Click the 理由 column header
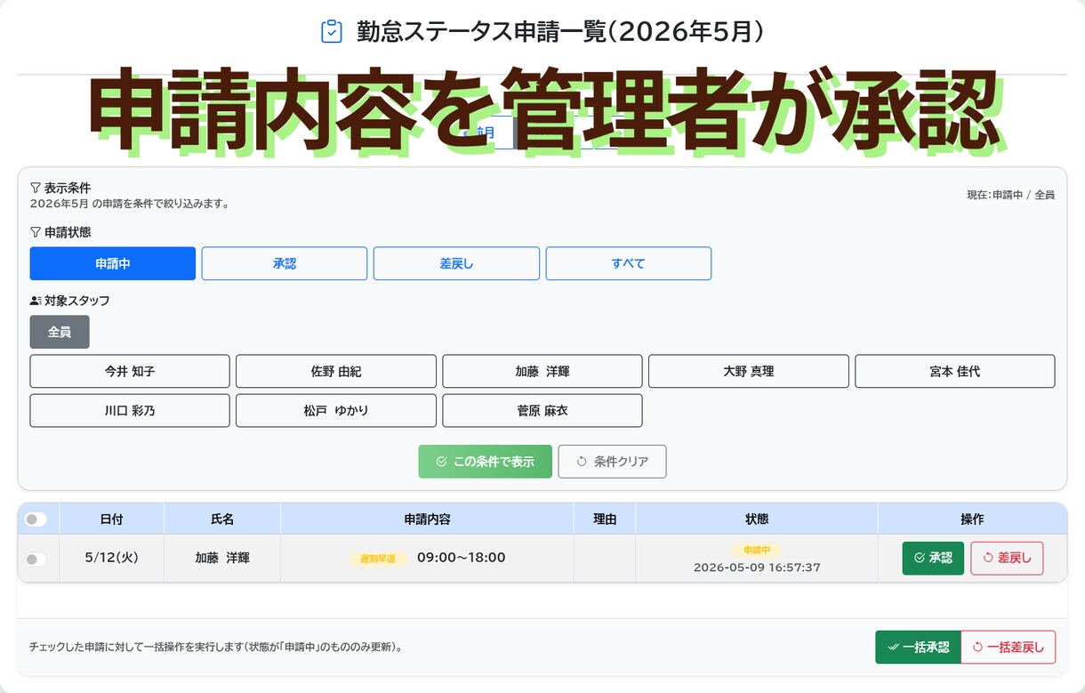The image size is (1085, 693). [x=605, y=519]
